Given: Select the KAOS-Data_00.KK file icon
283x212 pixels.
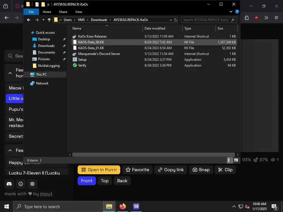Looking at the screenshot, I should pyautogui.click(x=75, y=42).
